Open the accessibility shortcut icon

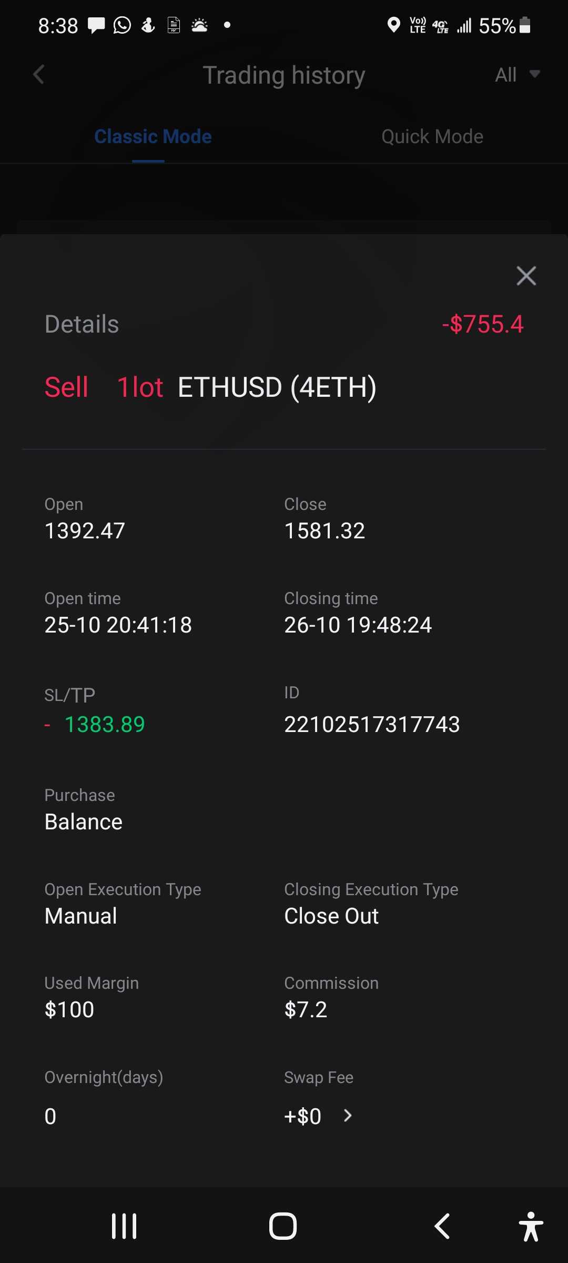[x=531, y=1226]
